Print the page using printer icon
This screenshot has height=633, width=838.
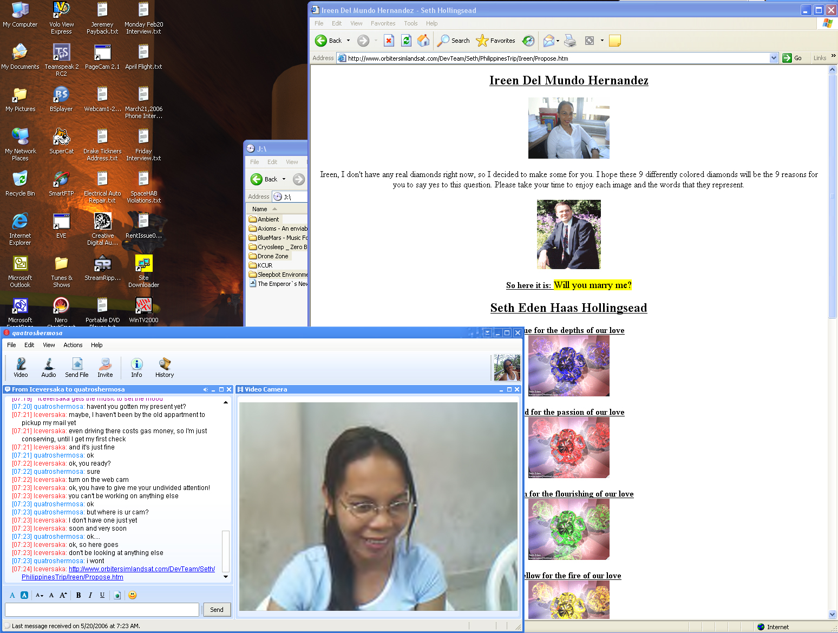(x=570, y=41)
